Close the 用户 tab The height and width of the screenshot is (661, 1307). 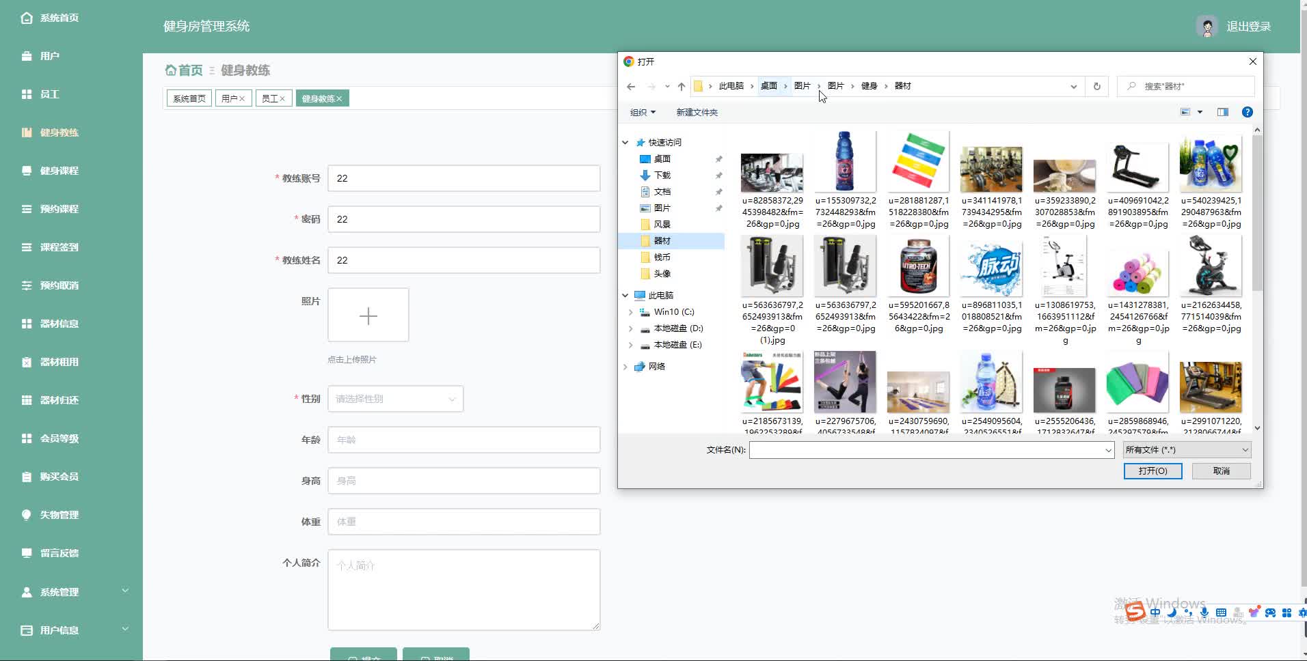(242, 99)
